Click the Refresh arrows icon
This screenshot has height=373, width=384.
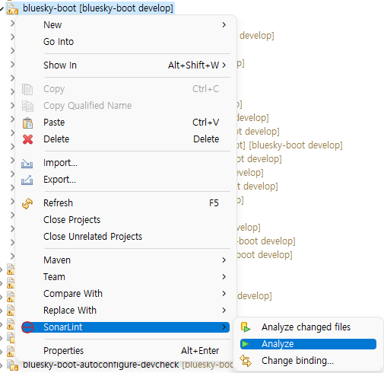[27, 203]
